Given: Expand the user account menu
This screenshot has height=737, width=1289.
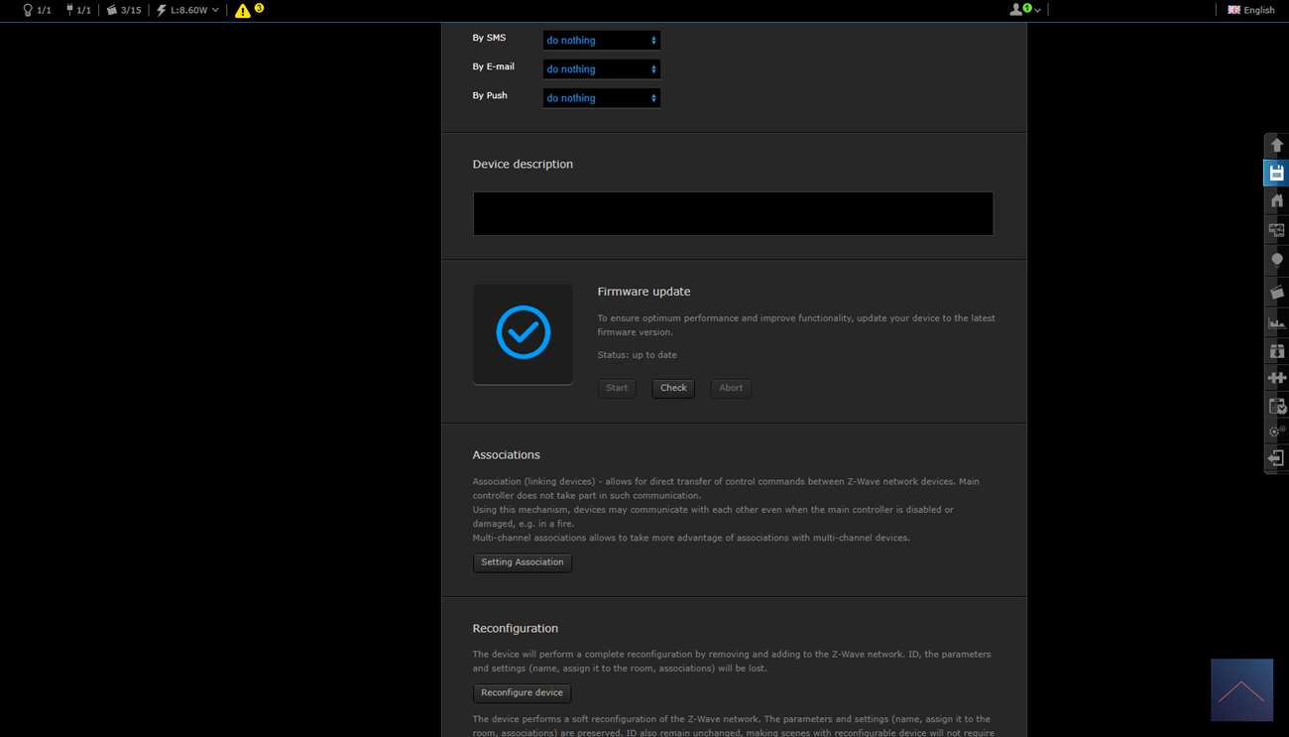Looking at the screenshot, I should (1024, 10).
